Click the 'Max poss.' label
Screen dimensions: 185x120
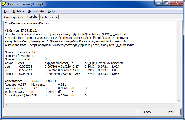[38, 85]
